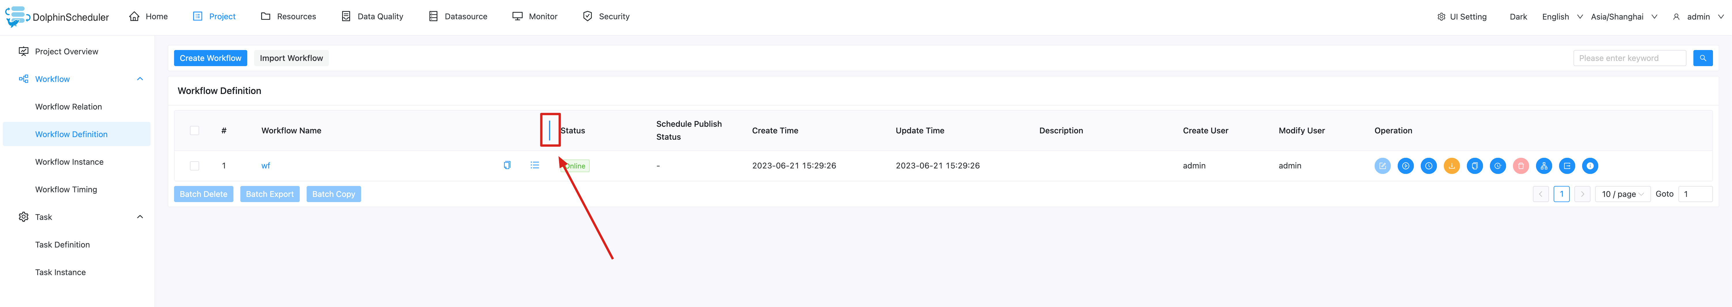Click the keyword search input field

pos(1629,58)
